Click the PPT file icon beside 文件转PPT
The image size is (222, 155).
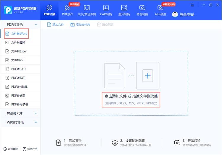click(7, 60)
